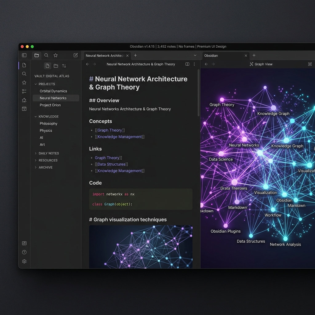Image resolution: width=315 pixels, height=315 pixels.
Task: Go forward in the Graph View pane
Action: 213,64
